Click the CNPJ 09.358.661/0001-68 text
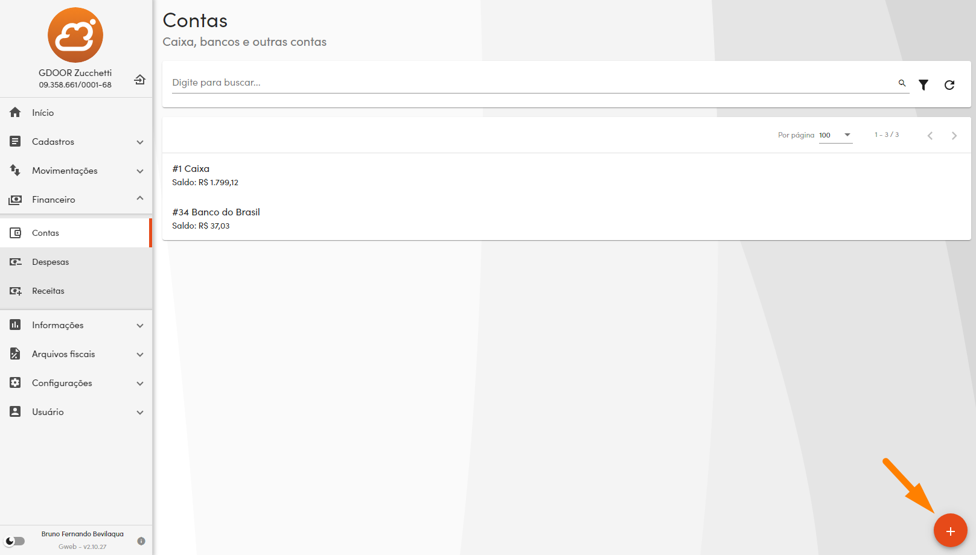 (x=75, y=85)
